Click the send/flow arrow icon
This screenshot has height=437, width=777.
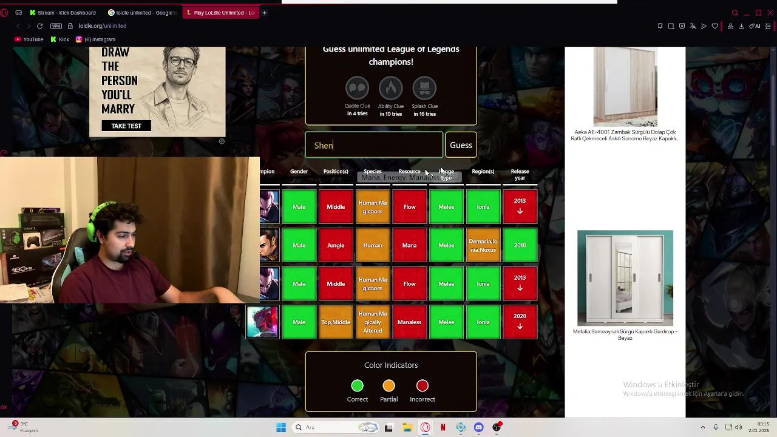tap(704, 26)
